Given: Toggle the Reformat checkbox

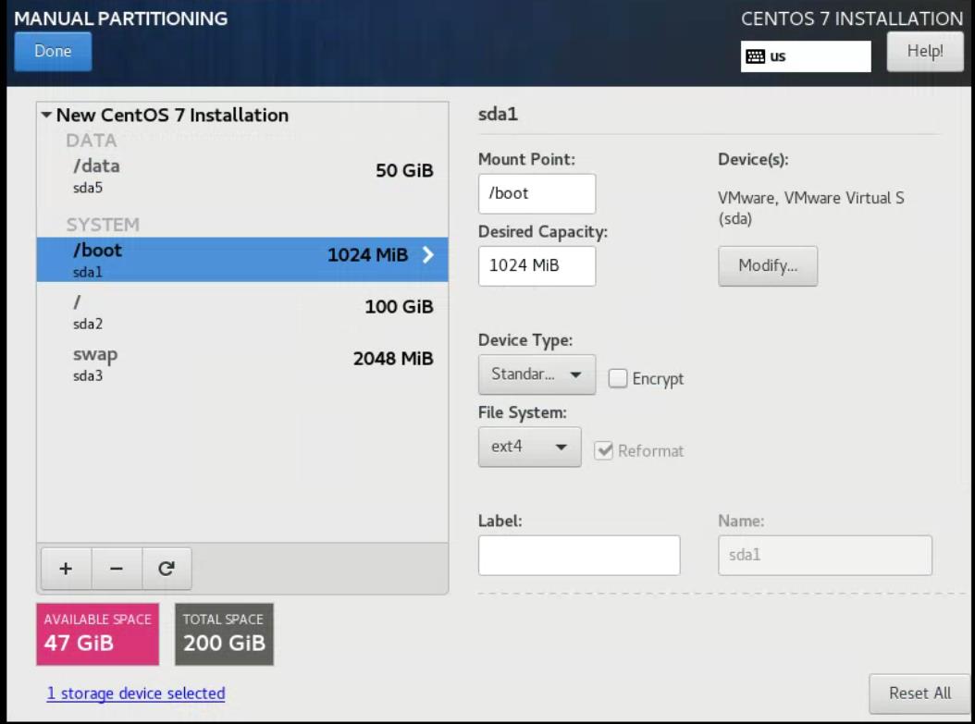Looking at the screenshot, I should coord(603,450).
